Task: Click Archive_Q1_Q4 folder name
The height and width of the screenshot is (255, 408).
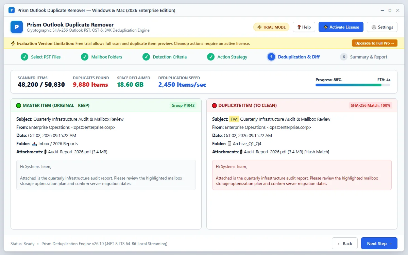Action: (x=247, y=144)
